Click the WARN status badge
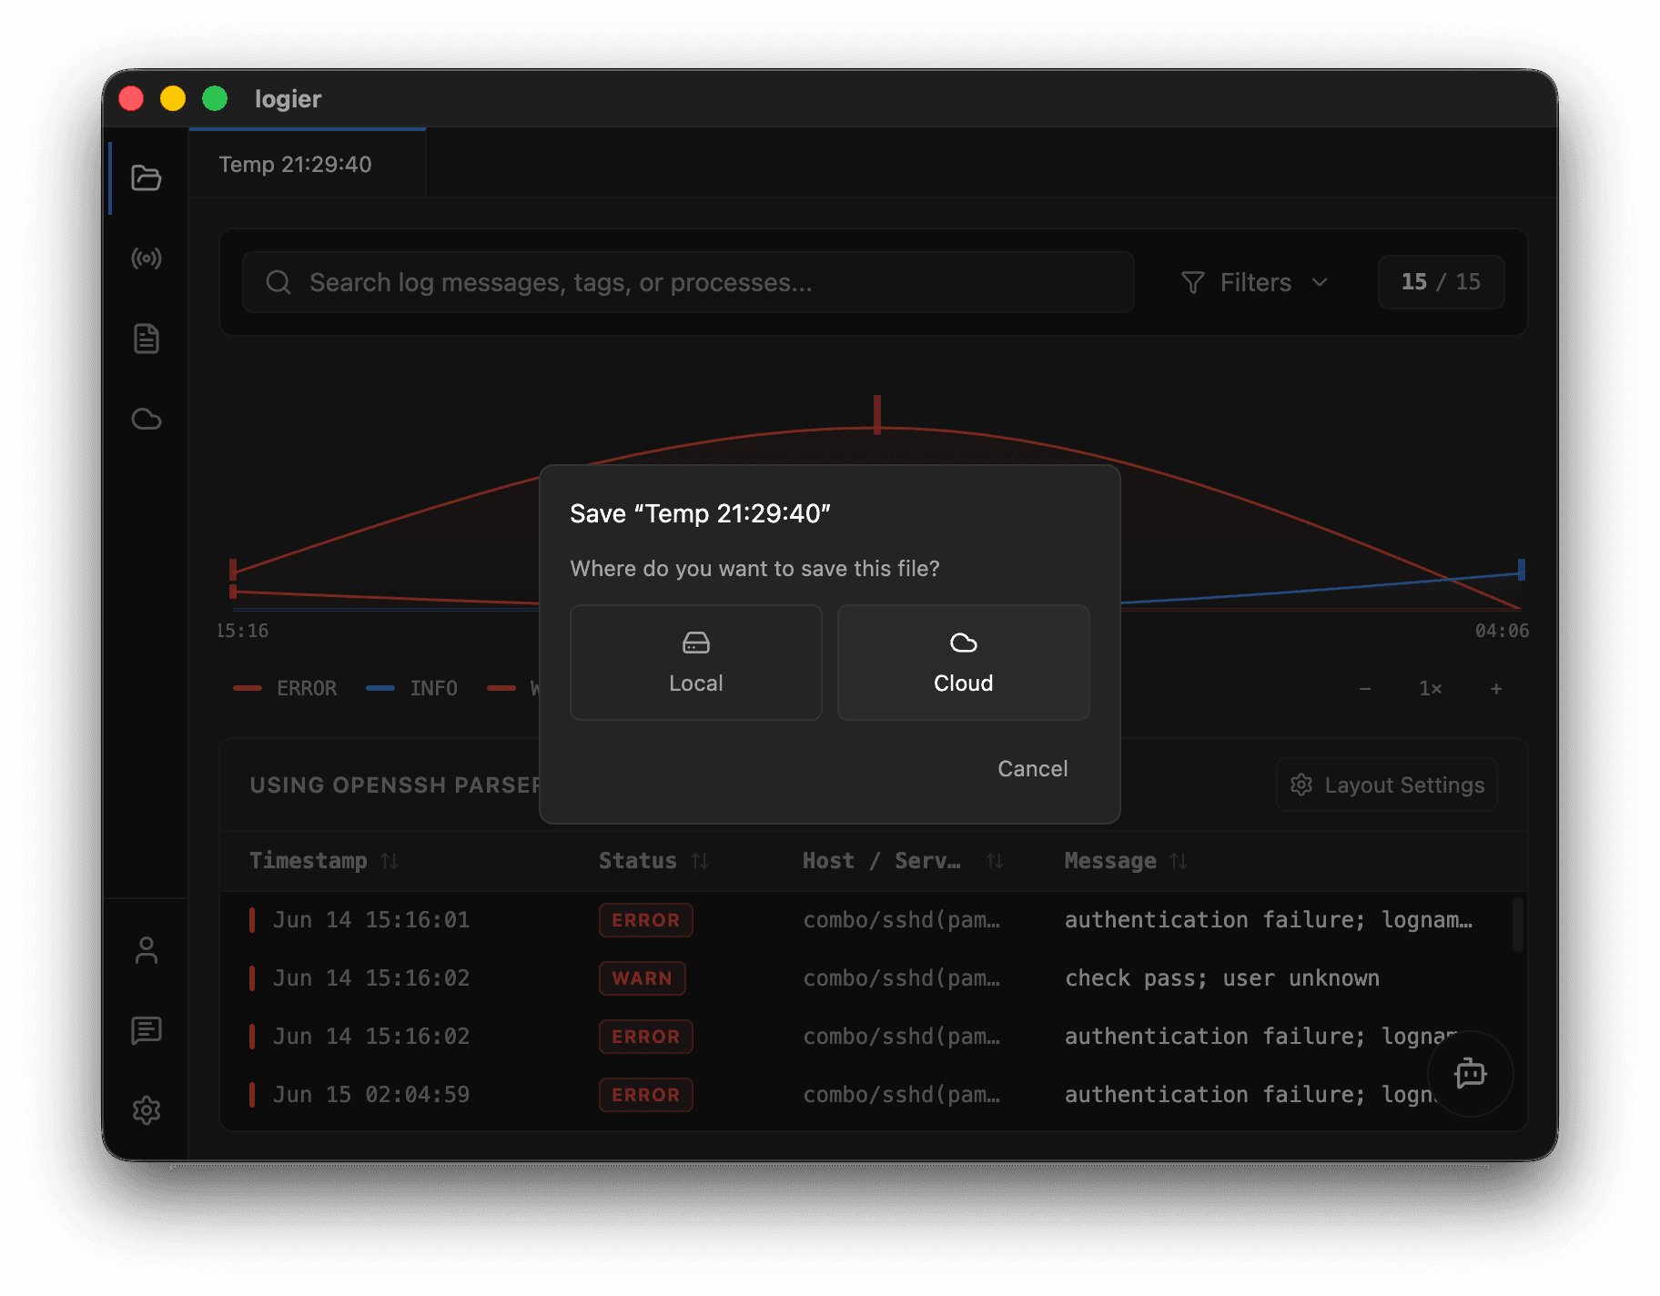 click(x=643, y=978)
